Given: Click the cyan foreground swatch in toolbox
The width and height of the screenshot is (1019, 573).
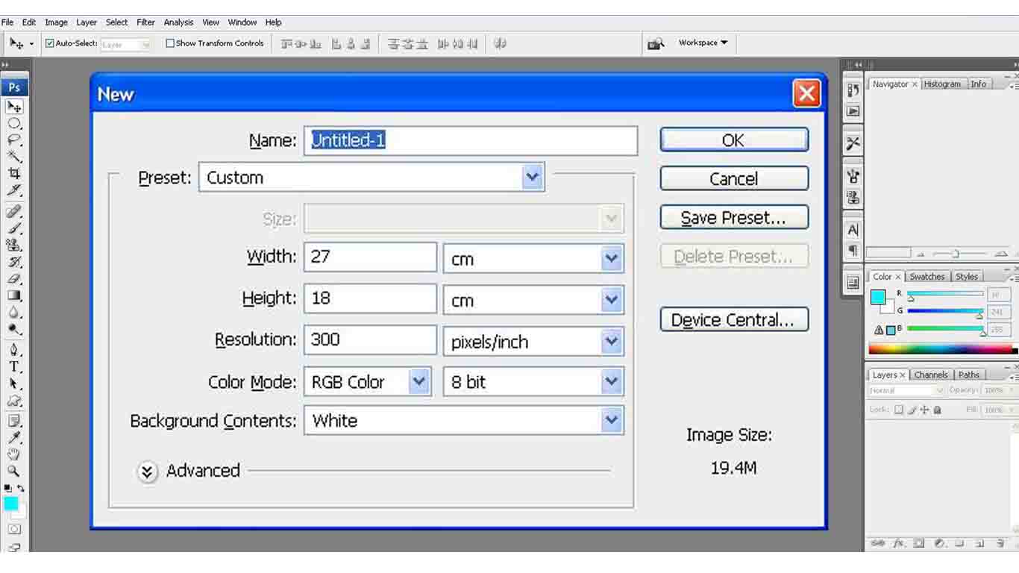Looking at the screenshot, I should pos(11,504).
